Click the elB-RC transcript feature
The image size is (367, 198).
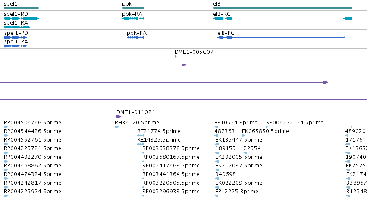click(282, 19)
